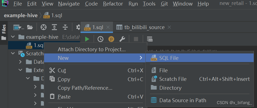Choose File in the New submenu

pyautogui.click(x=200, y=71)
